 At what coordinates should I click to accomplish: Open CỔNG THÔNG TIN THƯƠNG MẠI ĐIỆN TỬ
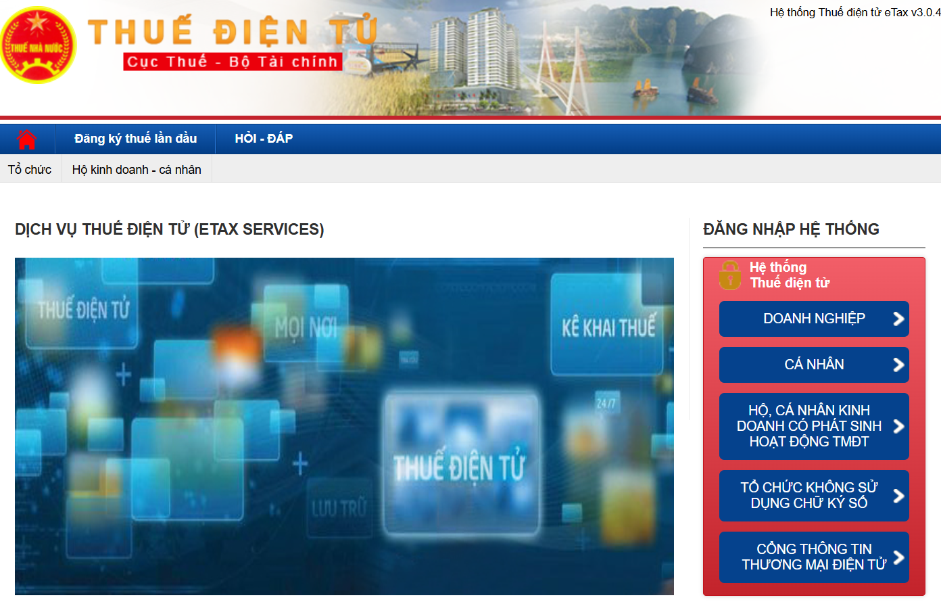(x=813, y=557)
